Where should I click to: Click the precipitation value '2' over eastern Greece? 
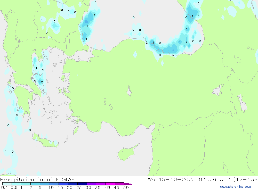point(42,82)
